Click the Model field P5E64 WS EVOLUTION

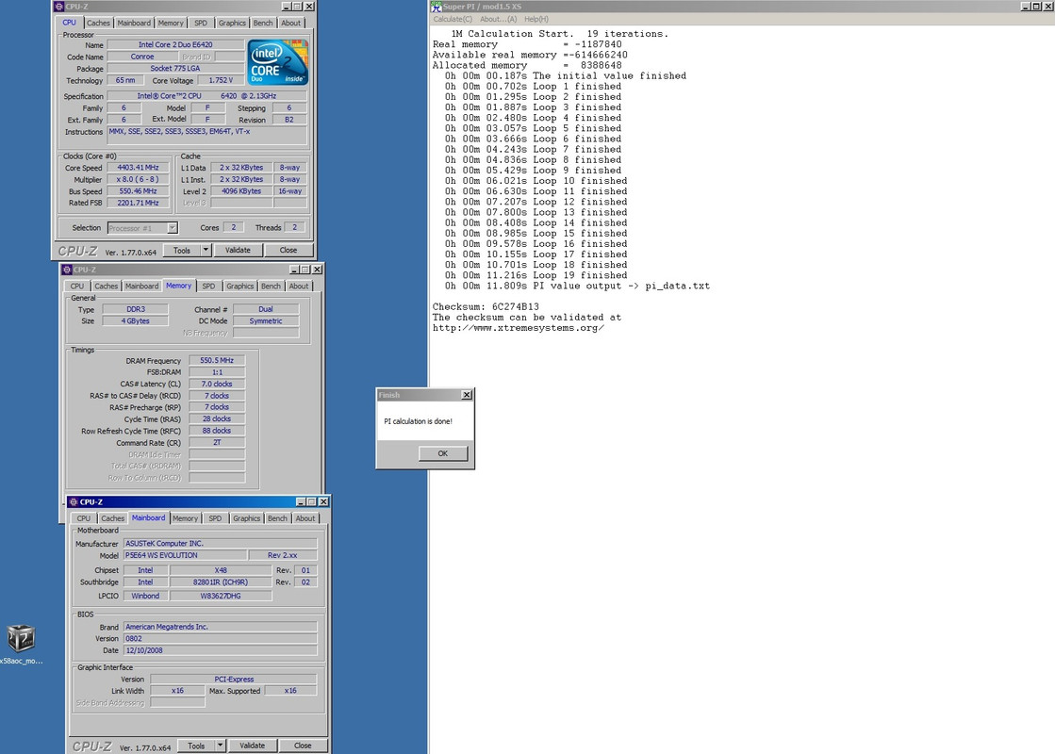[185, 555]
